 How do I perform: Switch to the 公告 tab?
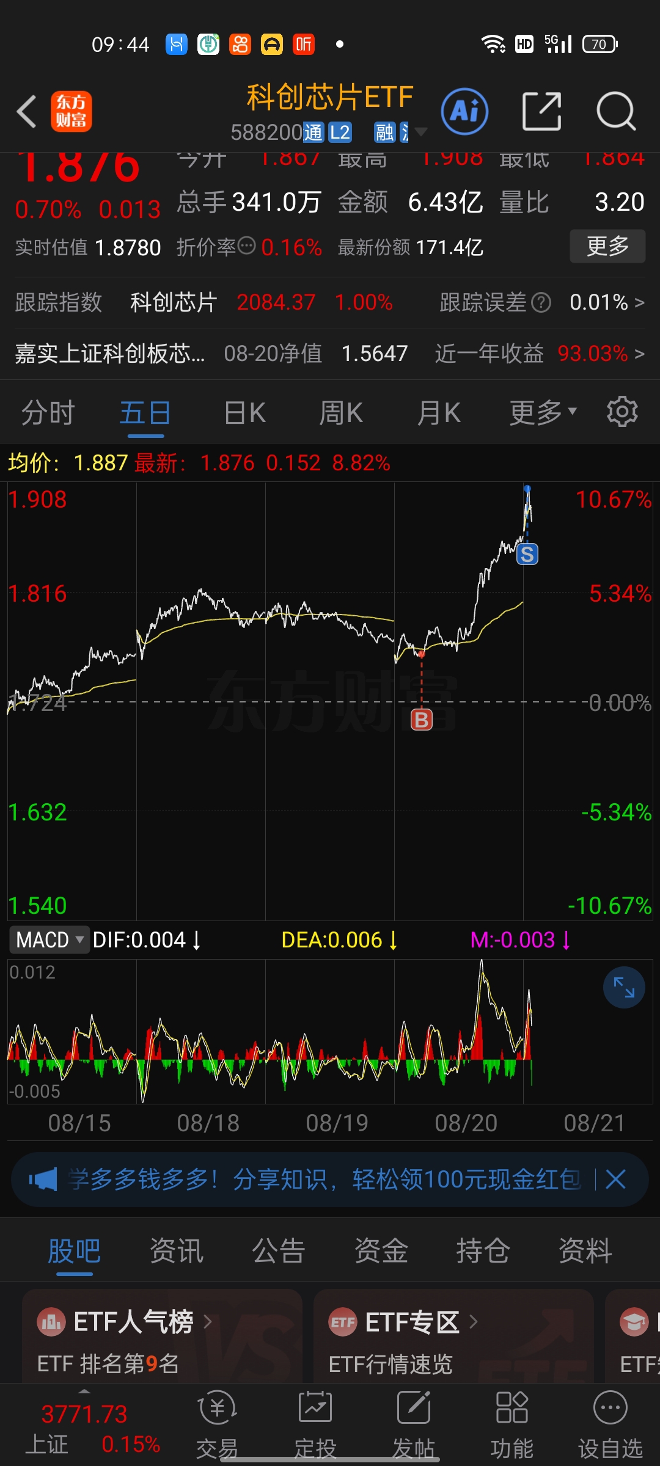click(279, 1250)
